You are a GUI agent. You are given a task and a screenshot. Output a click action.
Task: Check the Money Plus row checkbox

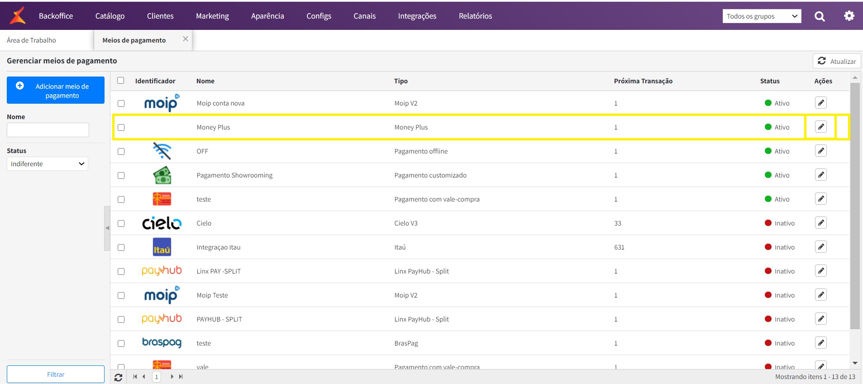tap(121, 127)
